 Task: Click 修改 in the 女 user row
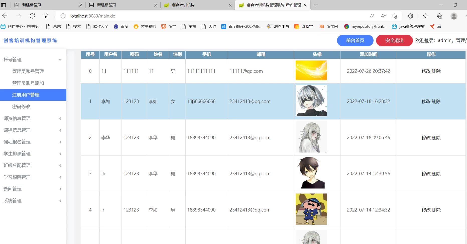click(x=426, y=101)
